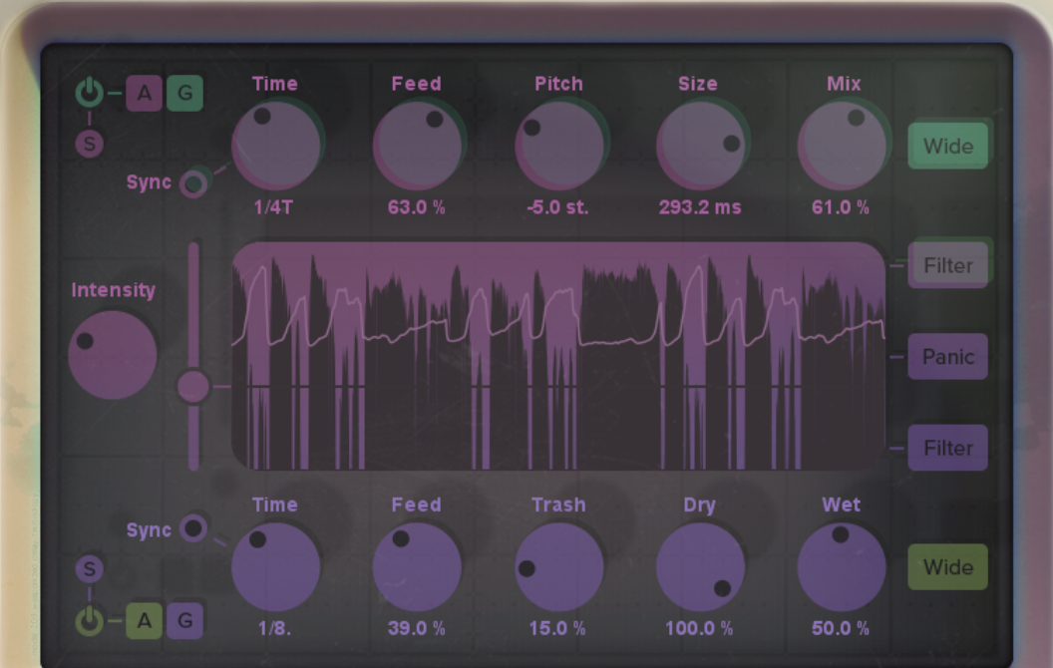The width and height of the screenshot is (1053, 668).
Task: Select mode G for the lower delay
Action: pos(184,620)
